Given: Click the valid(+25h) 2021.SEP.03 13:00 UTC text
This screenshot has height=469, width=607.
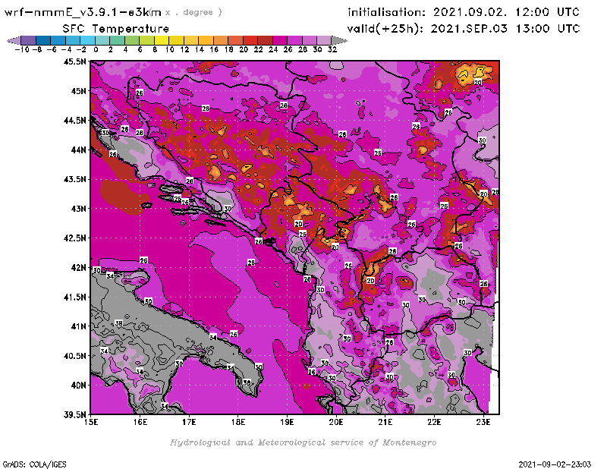Looking at the screenshot, I should coord(464,28).
